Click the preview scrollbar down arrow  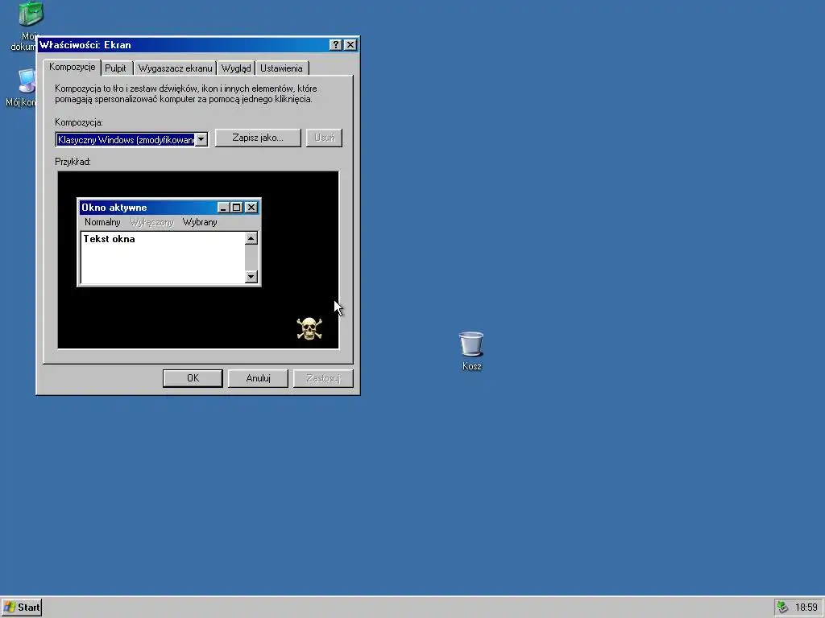(x=251, y=277)
